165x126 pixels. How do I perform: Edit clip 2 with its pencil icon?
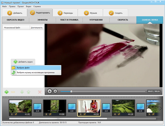tap(50, 114)
